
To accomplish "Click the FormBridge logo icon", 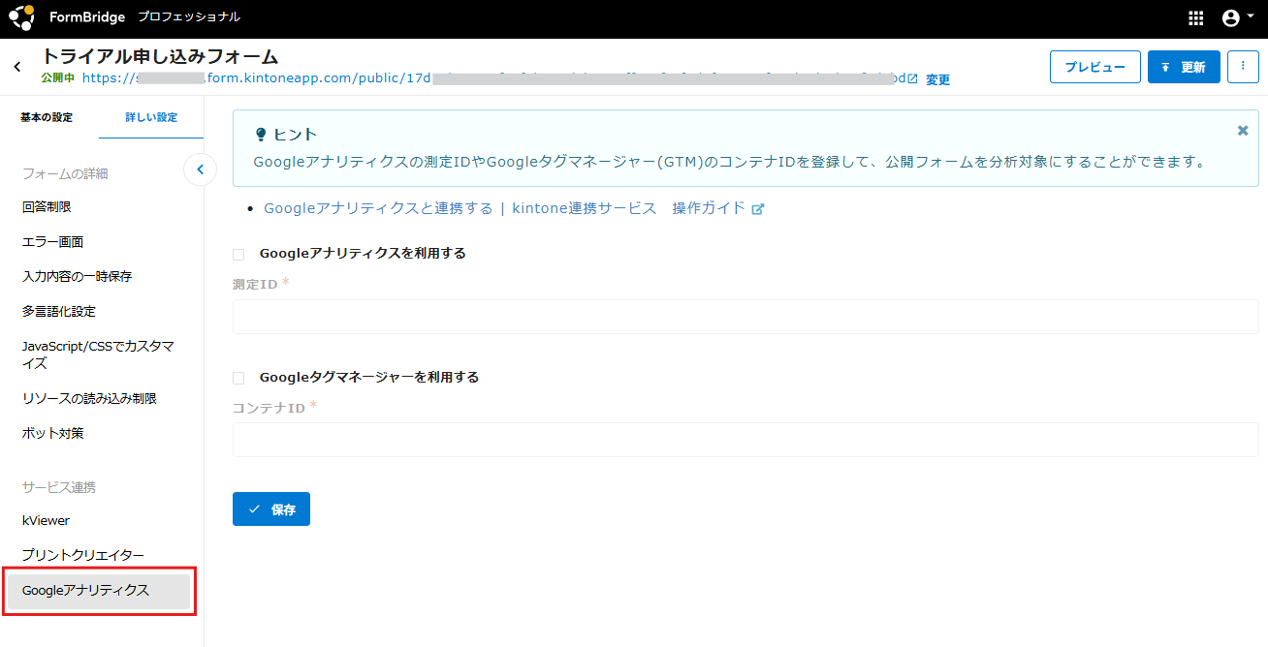I will pos(21,17).
